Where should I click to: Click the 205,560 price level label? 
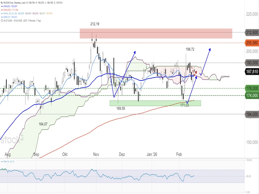252,43
